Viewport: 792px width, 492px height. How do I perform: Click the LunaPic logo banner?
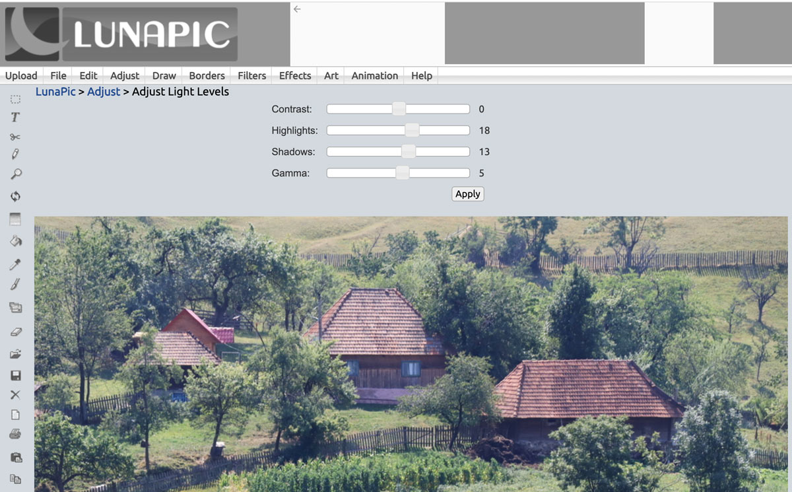click(121, 34)
